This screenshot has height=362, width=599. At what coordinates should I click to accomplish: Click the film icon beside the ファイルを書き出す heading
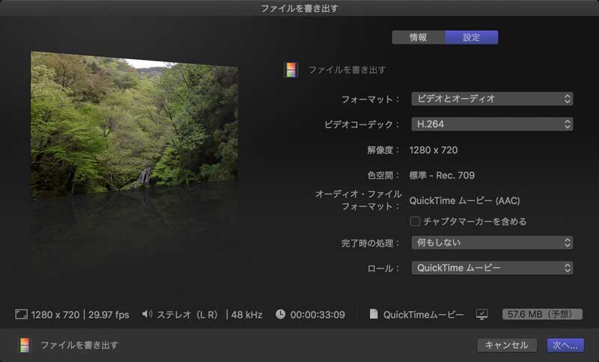click(x=291, y=70)
